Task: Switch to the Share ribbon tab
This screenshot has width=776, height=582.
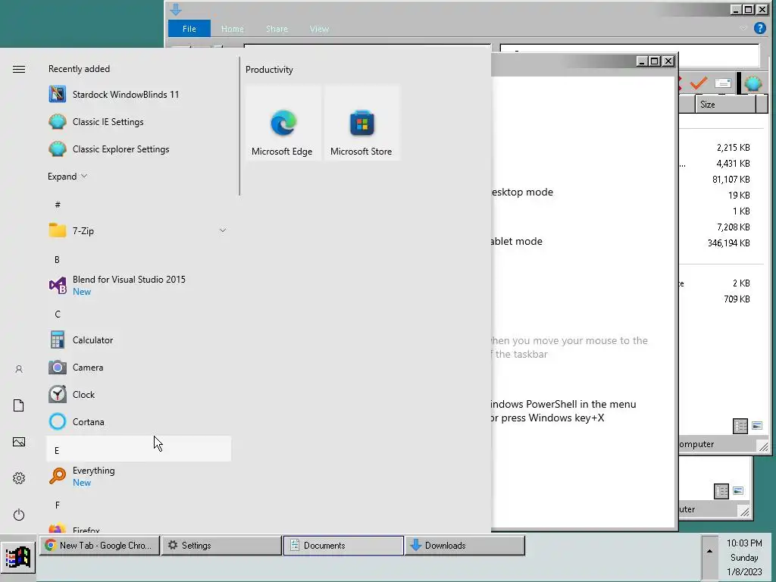Action: point(277,29)
